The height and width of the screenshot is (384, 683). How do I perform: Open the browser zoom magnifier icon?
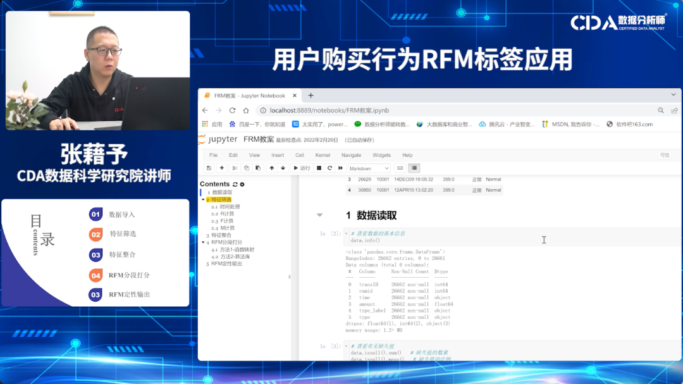pos(661,110)
